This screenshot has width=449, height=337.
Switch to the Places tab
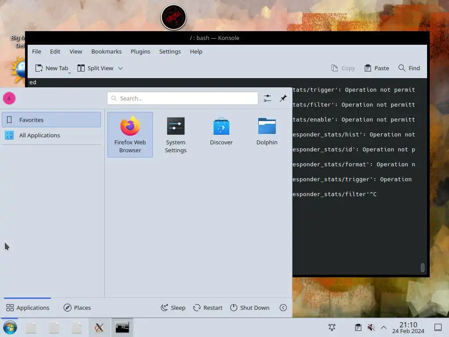[77, 308]
